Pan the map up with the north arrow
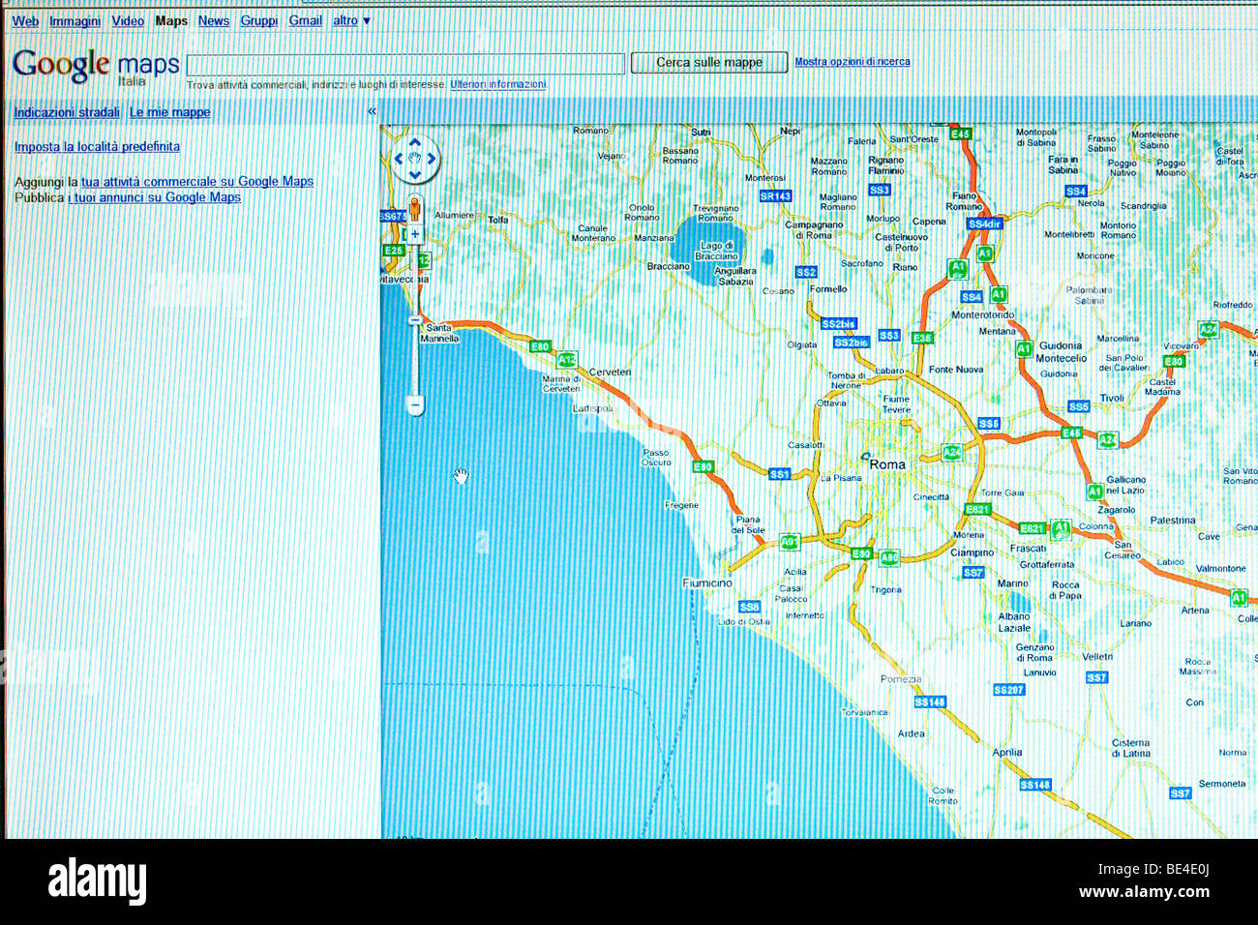Image resolution: width=1258 pixels, height=925 pixels. 415,142
